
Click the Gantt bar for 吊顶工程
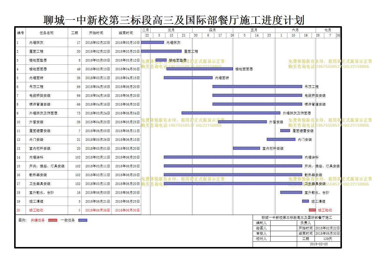[257, 86]
